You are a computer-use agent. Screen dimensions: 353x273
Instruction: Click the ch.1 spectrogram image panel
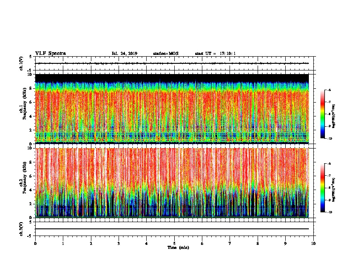click(x=172, y=109)
